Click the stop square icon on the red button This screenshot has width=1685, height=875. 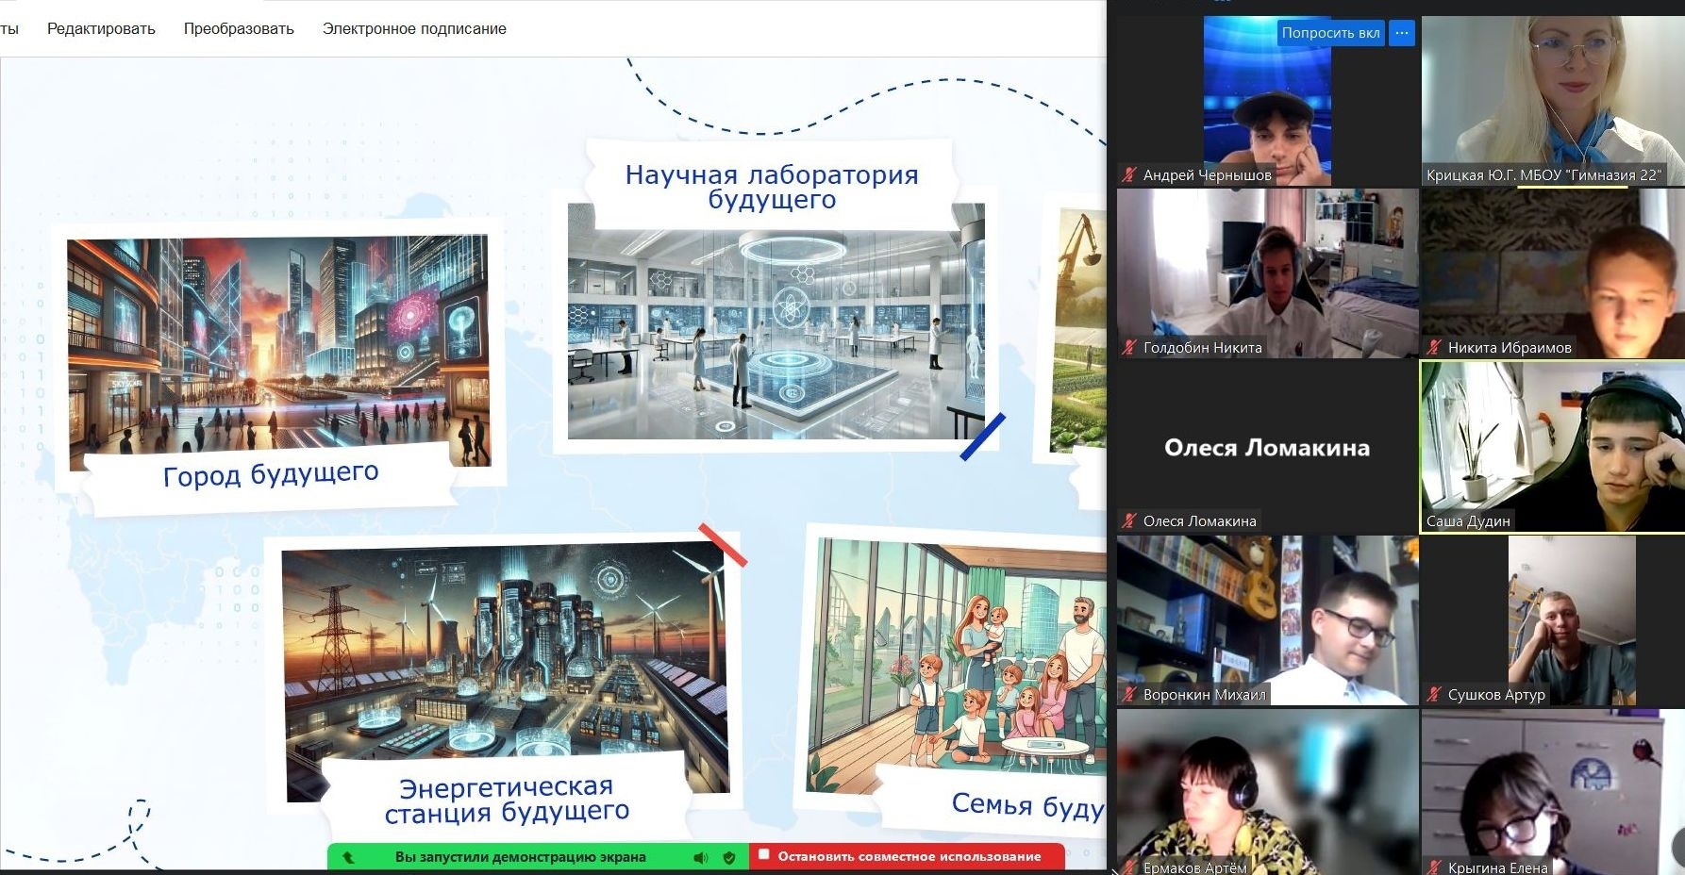pyautogui.click(x=764, y=855)
